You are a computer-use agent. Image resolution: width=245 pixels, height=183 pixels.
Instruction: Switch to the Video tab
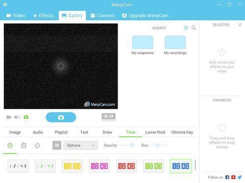click(16, 16)
